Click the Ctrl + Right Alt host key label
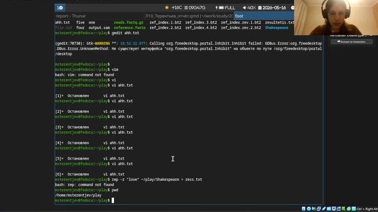Screen dimensions: 378x212 click(x=367, y=208)
